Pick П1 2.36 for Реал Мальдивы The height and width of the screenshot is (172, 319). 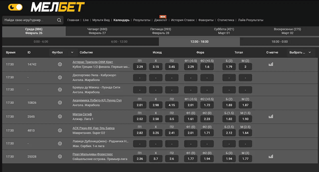tap(140, 159)
